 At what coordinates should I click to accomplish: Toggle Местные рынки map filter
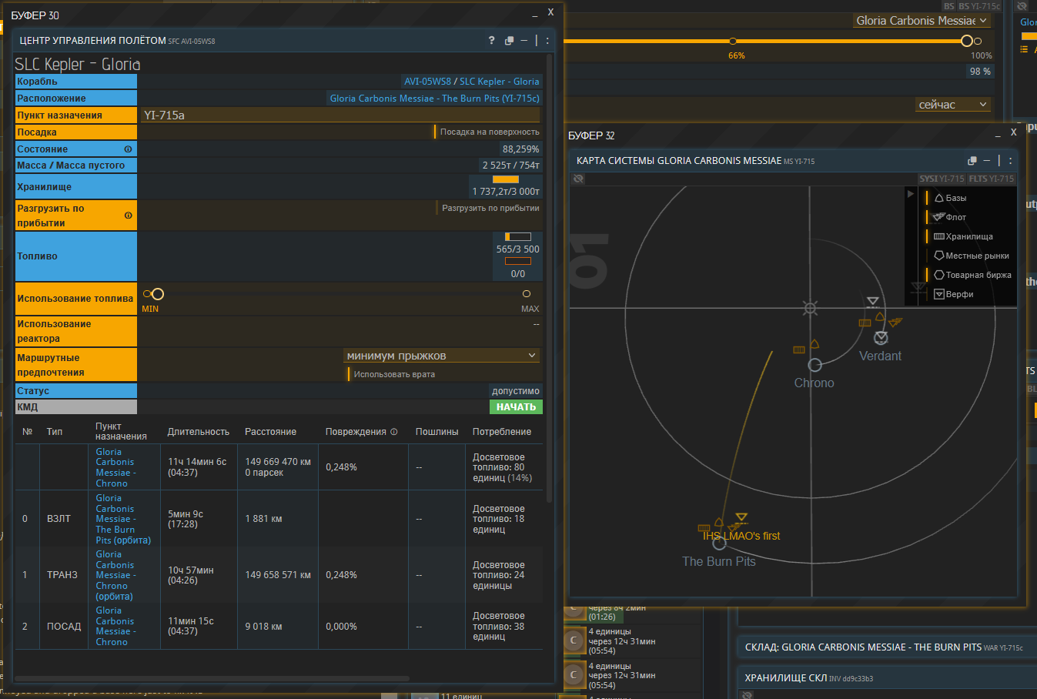tap(970, 256)
